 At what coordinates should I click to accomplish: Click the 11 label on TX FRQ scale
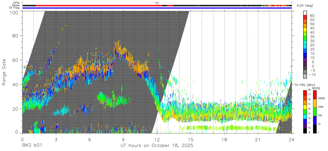(309, 123)
